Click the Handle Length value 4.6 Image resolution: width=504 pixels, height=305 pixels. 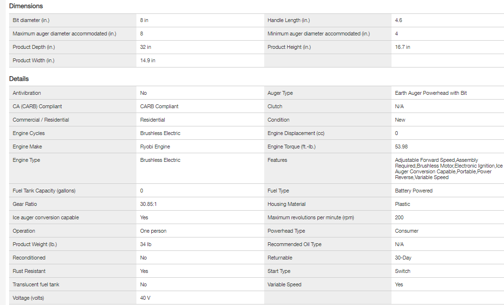coord(398,21)
